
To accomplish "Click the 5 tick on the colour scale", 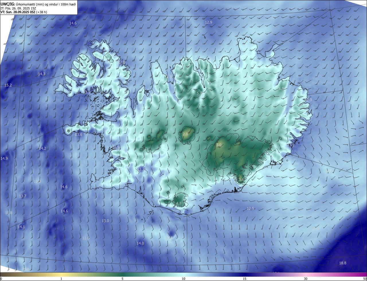I will point(122,279).
